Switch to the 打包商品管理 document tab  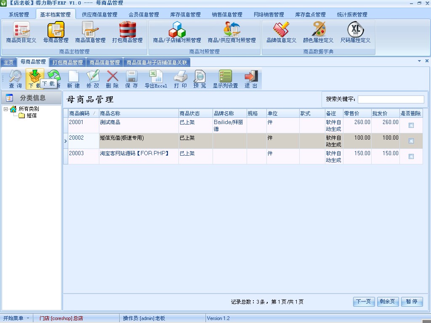(68, 63)
